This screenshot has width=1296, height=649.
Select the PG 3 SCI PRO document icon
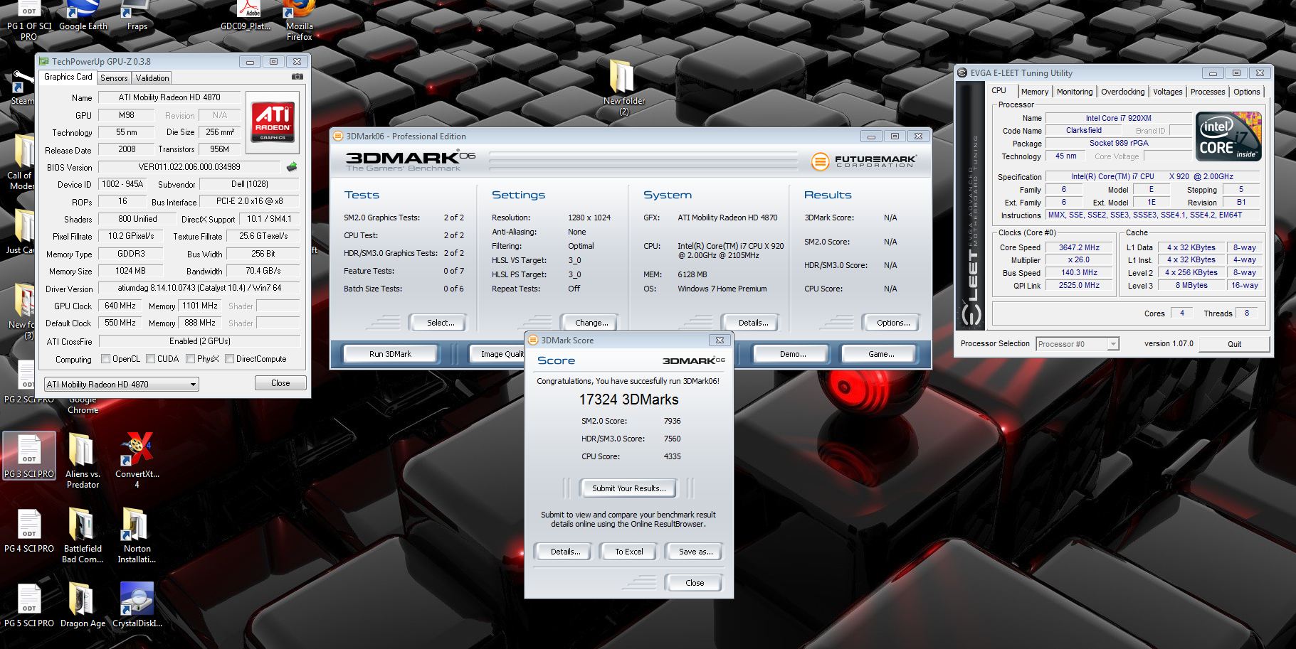[29, 456]
